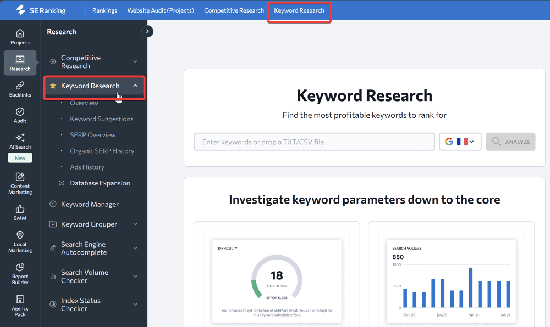Image resolution: width=550 pixels, height=327 pixels.
Task: Expand the Index Status Checker chevron
Action: pos(135,305)
